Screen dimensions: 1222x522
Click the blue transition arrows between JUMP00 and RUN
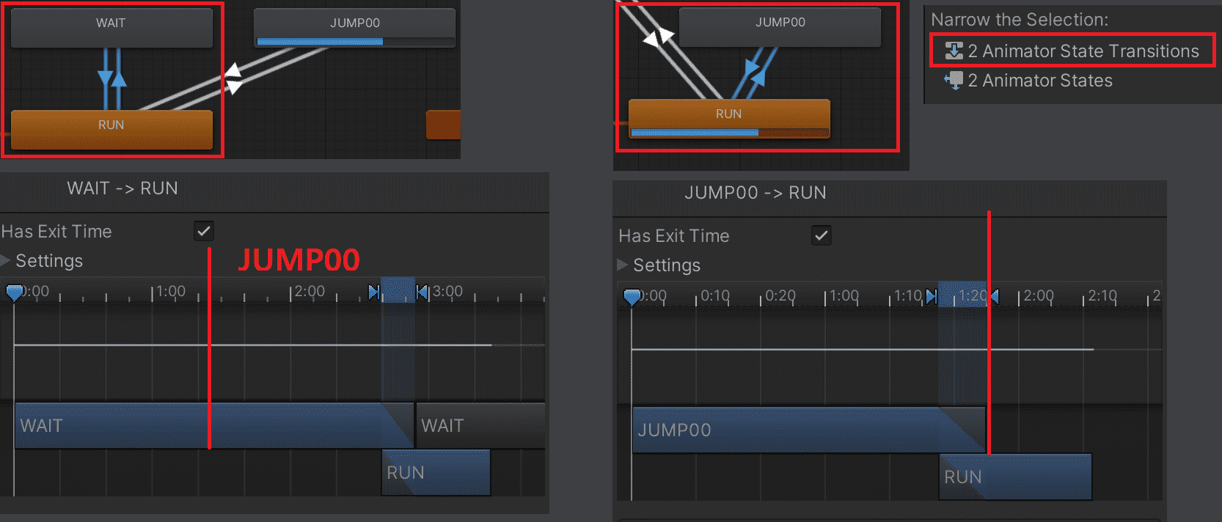coord(754,73)
